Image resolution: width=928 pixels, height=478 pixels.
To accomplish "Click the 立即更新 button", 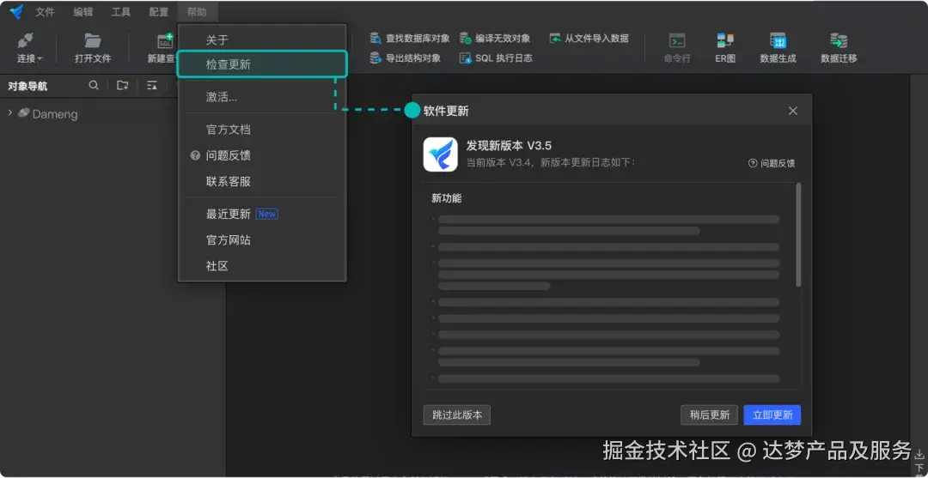I will point(772,414).
